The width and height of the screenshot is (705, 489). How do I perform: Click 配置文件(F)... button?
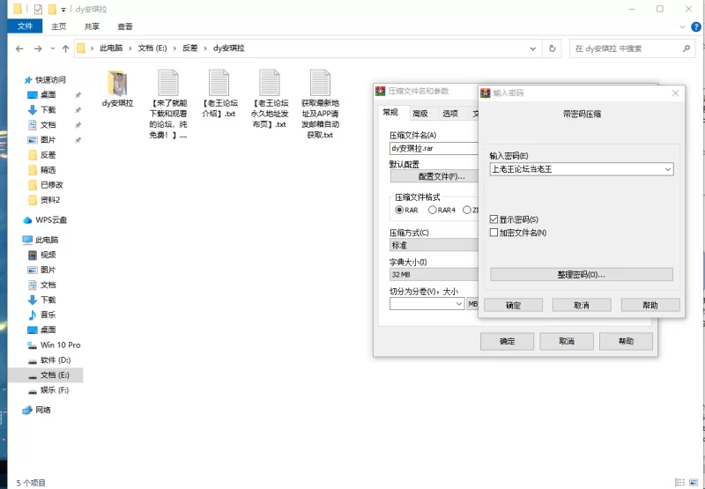tap(434, 176)
